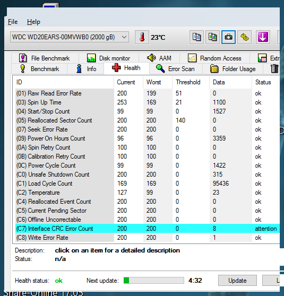Open the File menu
The image size is (284, 296).
(13, 22)
